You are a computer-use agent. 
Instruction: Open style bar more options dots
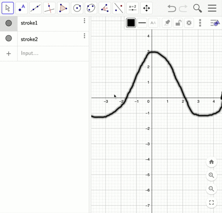point(200,23)
